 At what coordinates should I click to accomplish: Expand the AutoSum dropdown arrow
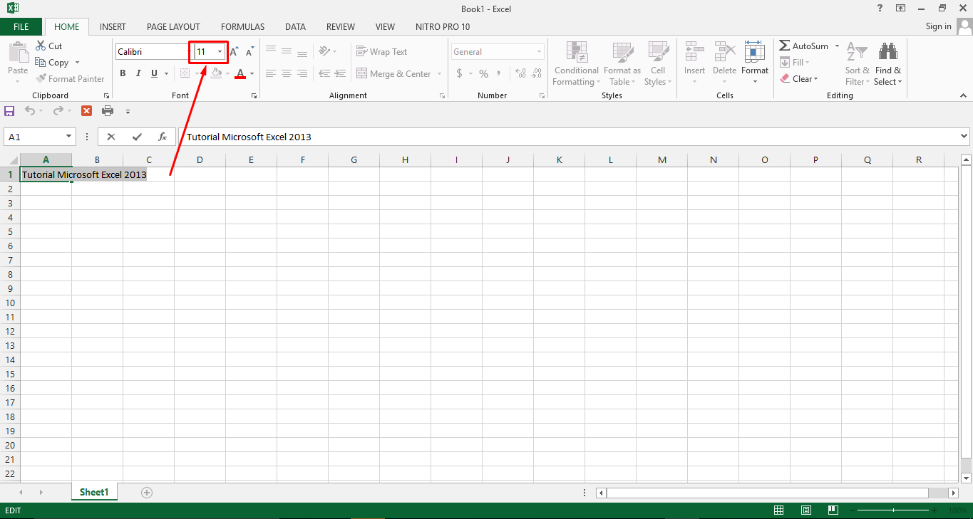point(838,46)
